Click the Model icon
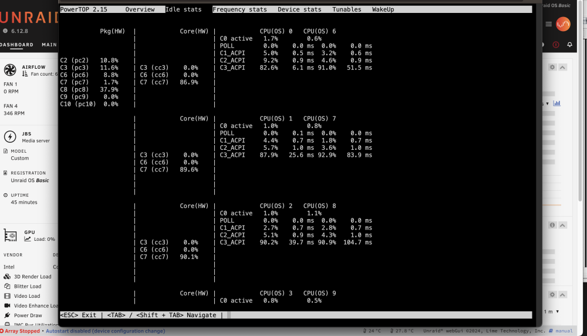Screen dimensions: 587x336 tap(6, 151)
